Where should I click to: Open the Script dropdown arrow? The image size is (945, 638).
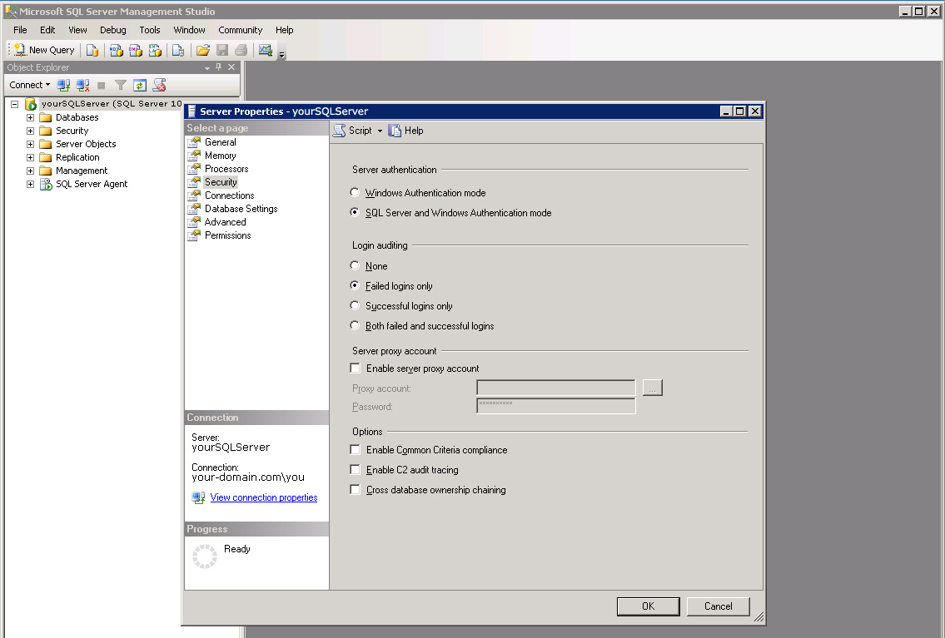(x=380, y=131)
